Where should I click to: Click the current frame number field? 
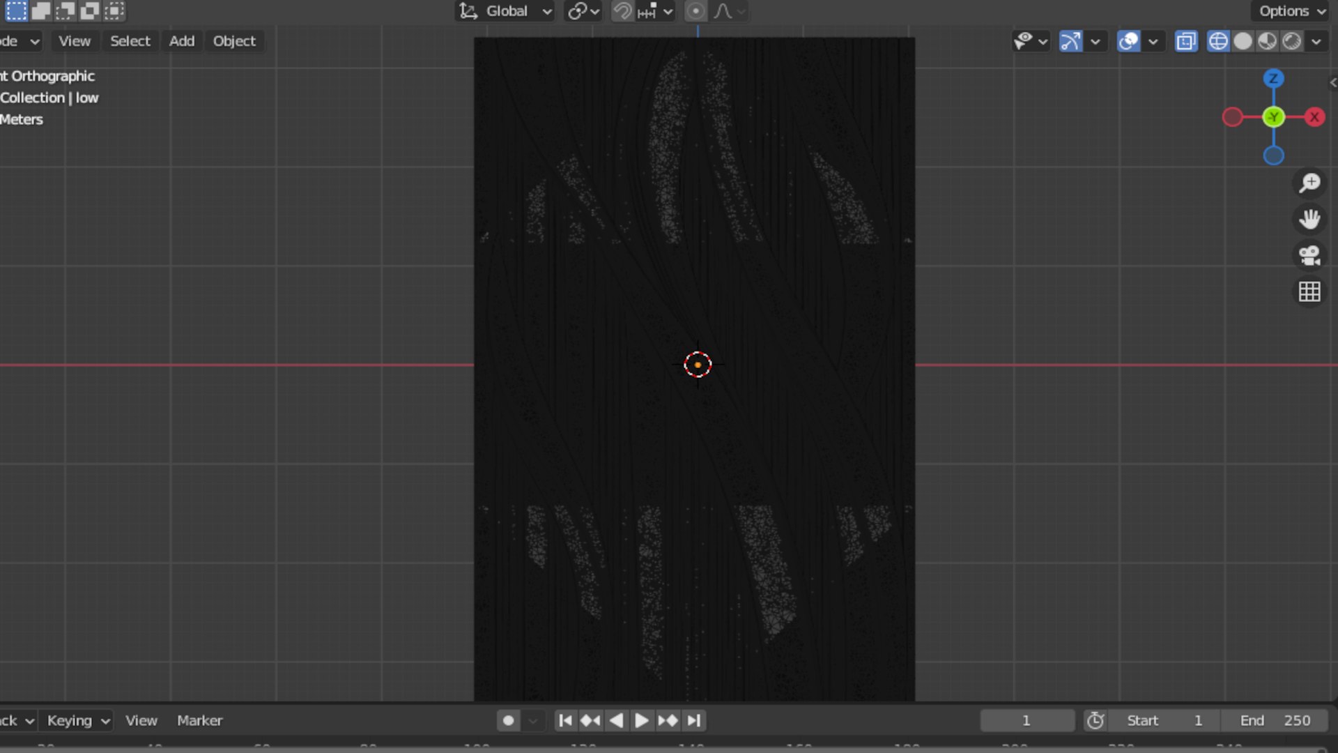1027,720
